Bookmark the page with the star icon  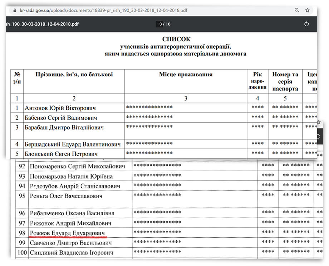point(308,10)
